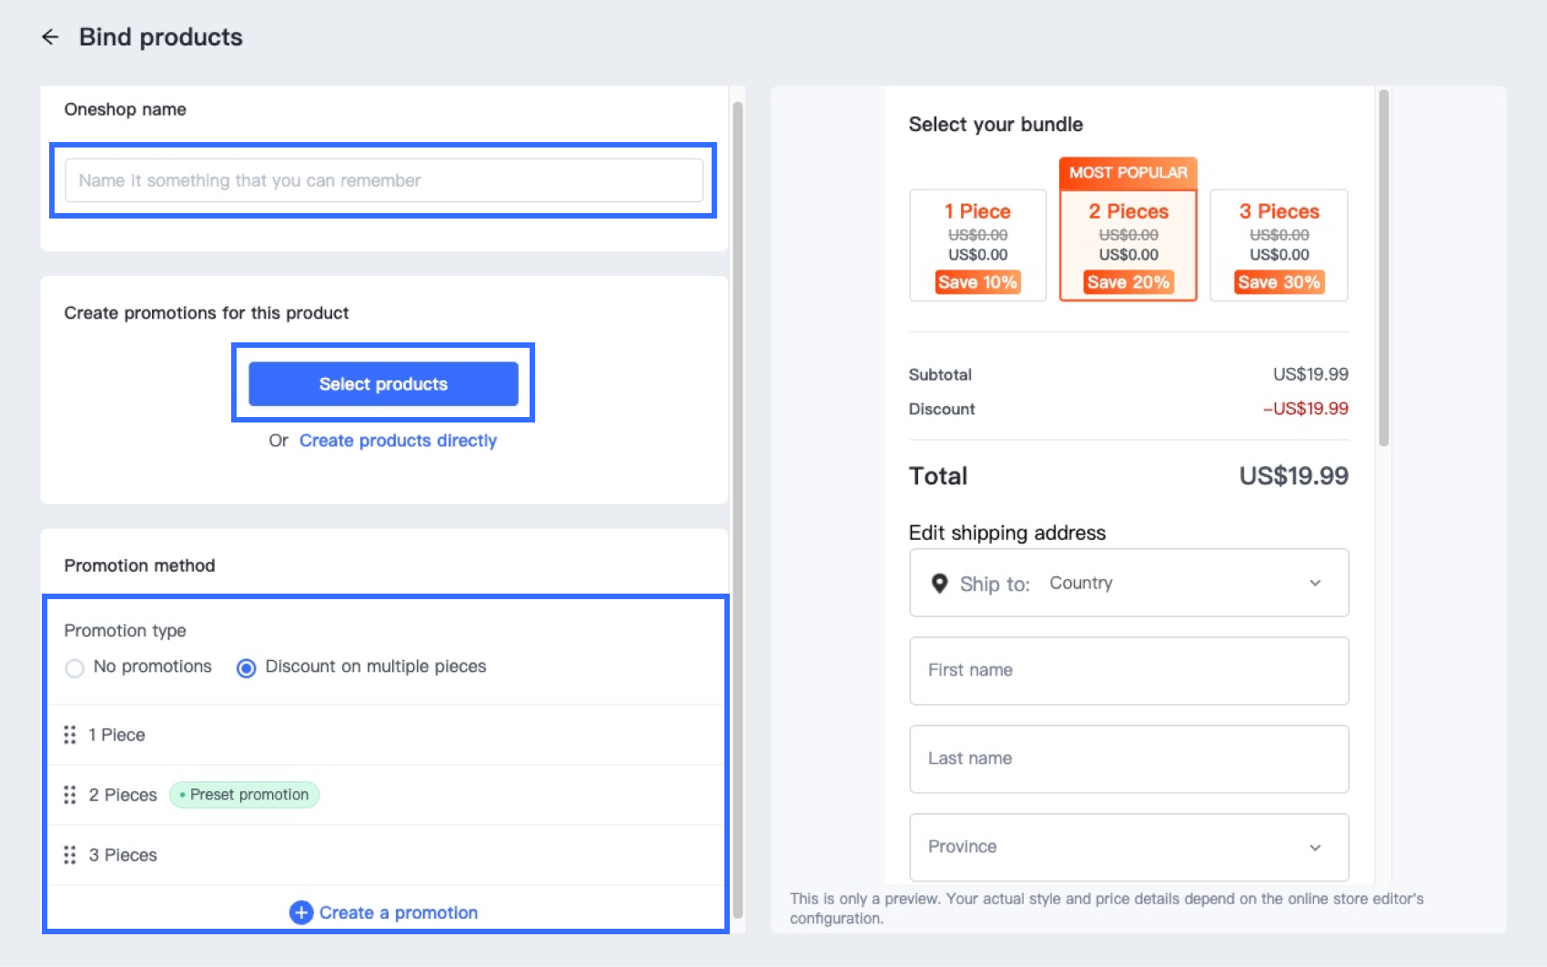Select Discount on multiple pieces radio
The image size is (1547, 967).
pos(246,667)
